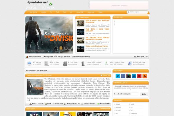Screen dimensions: 174x116
Task: Open Genel in Kategoriler list
Action: [118, 104]
